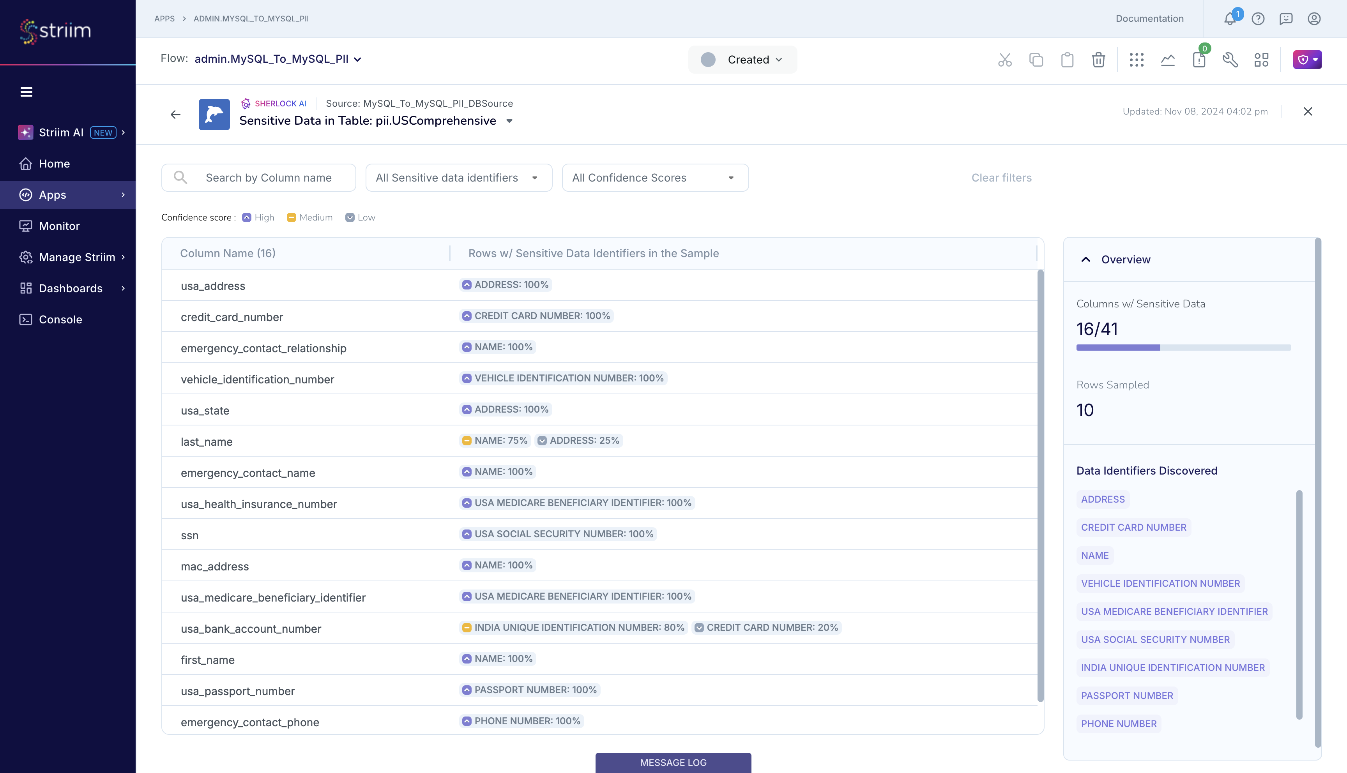
Task: Click the copy flow icon
Action: pos(1036,60)
